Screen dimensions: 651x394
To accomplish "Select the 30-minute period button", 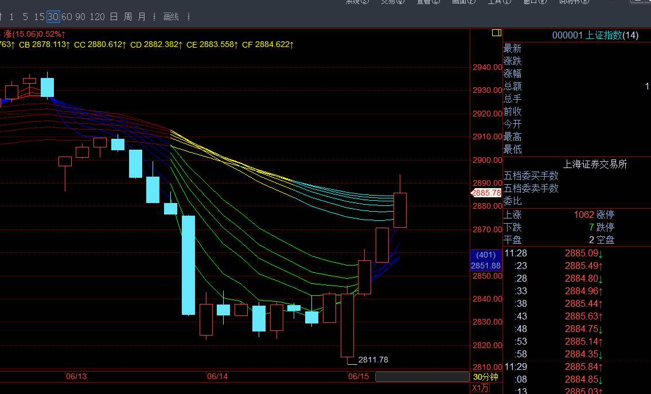I will [x=53, y=17].
